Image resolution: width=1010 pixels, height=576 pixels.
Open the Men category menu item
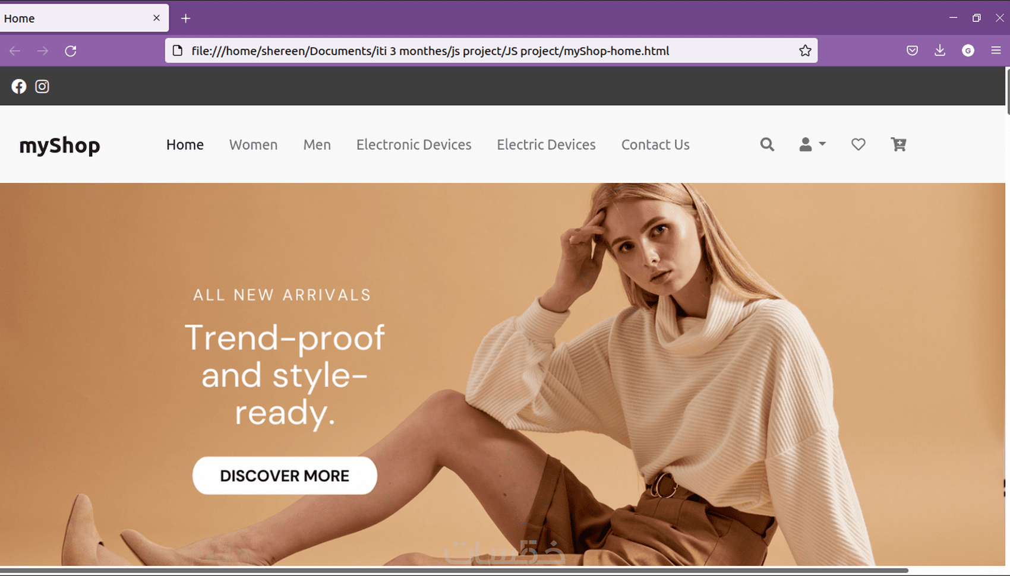click(x=317, y=144)
